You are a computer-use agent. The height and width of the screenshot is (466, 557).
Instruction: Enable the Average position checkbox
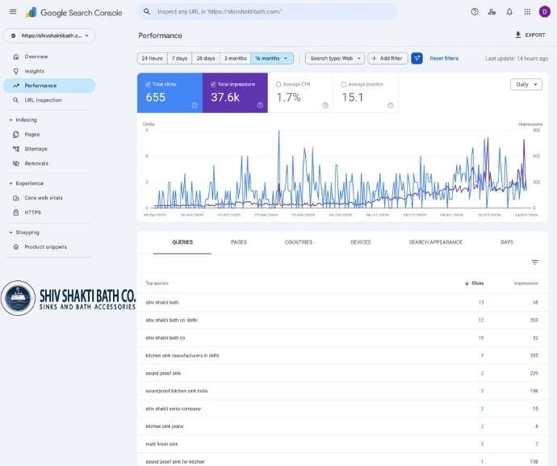pyautogui.click(x=345, y=84)
